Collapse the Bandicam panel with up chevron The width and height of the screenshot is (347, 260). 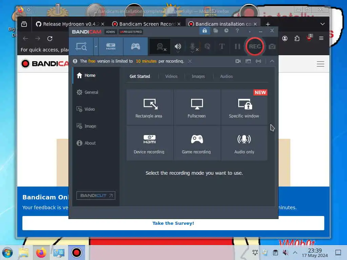tap(272, 61)
